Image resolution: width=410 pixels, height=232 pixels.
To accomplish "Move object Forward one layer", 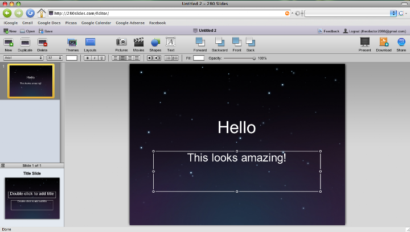I will (200, 44).
